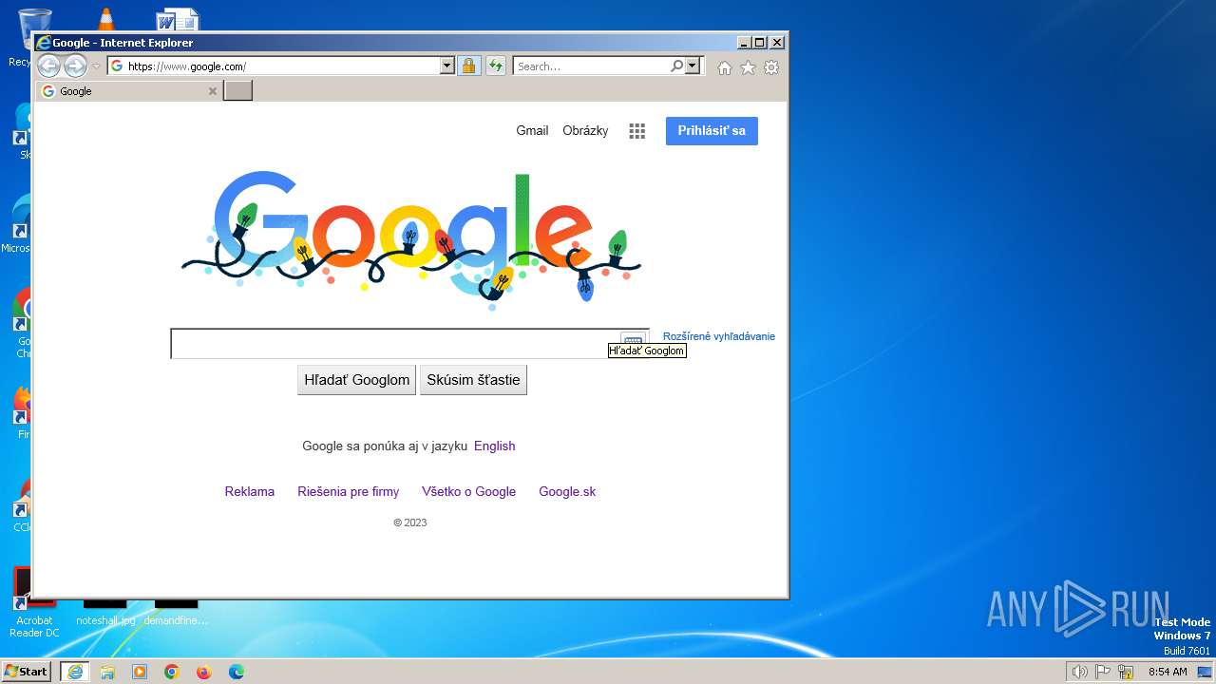
Task: Switch language via the English link
Action: click(495, 446)
